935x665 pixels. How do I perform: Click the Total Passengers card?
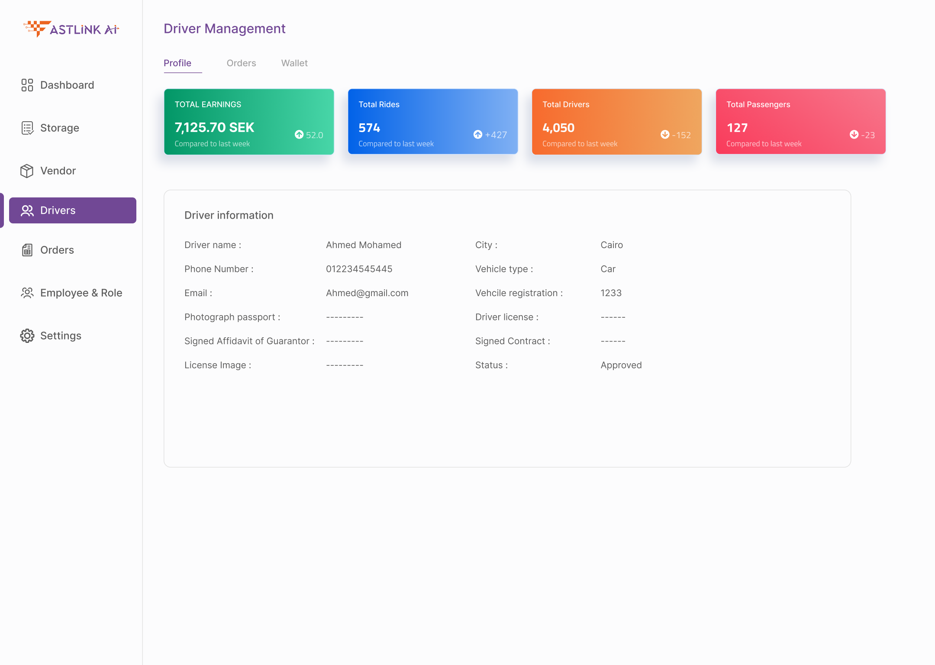pyautogui.click(x=800, y=121)
